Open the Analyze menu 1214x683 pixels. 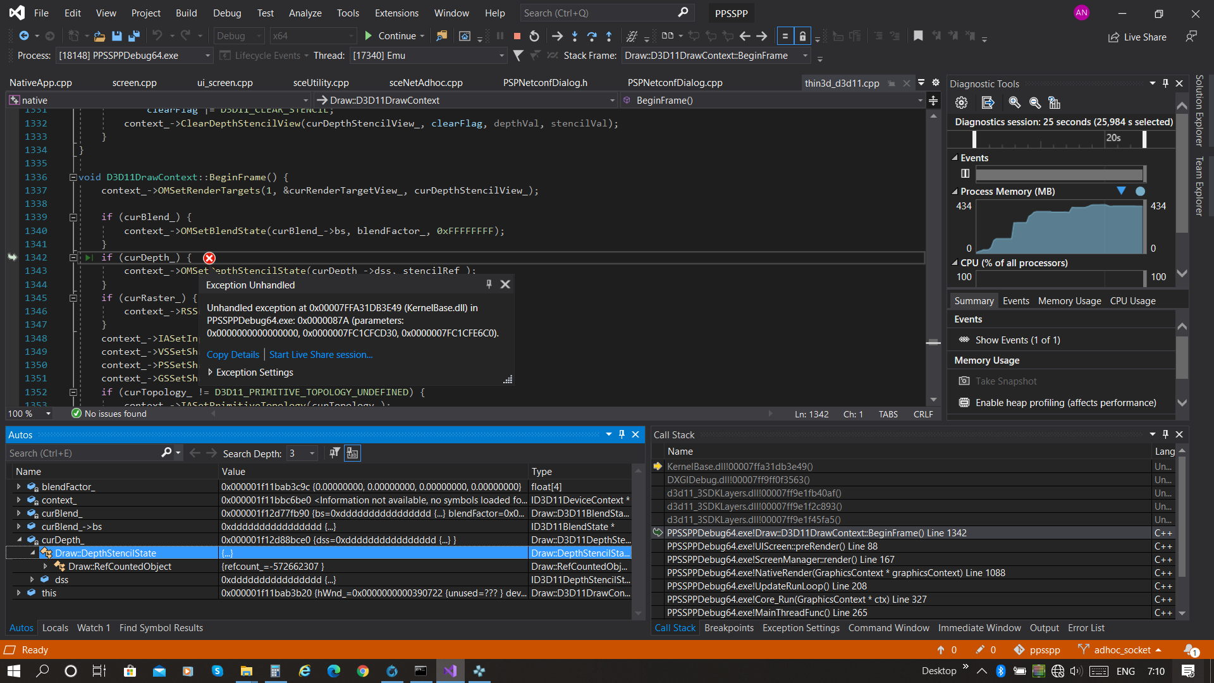point(305,13)
